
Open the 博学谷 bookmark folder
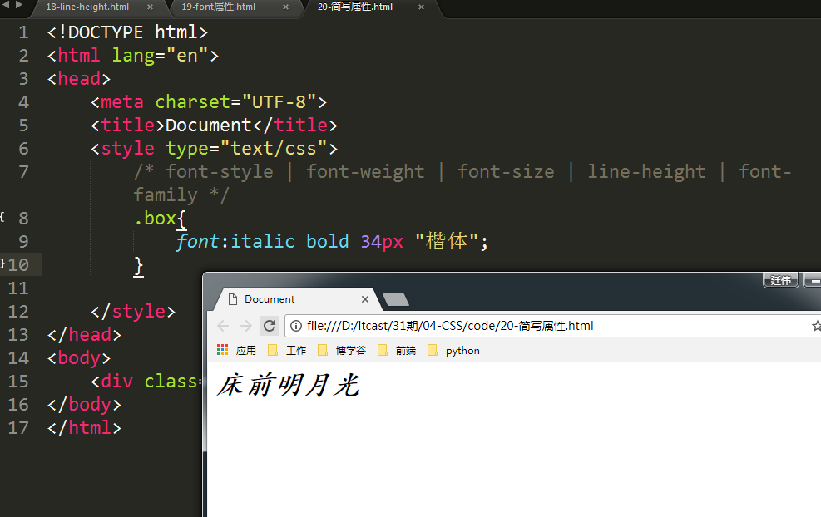point(341,350)
